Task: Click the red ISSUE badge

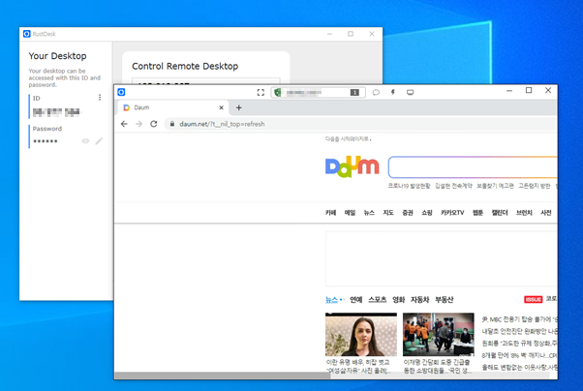Action: [534, 300]
